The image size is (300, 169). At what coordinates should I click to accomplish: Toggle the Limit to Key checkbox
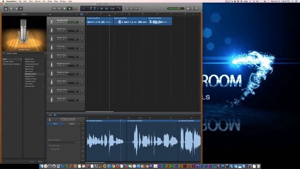[50, 146]
